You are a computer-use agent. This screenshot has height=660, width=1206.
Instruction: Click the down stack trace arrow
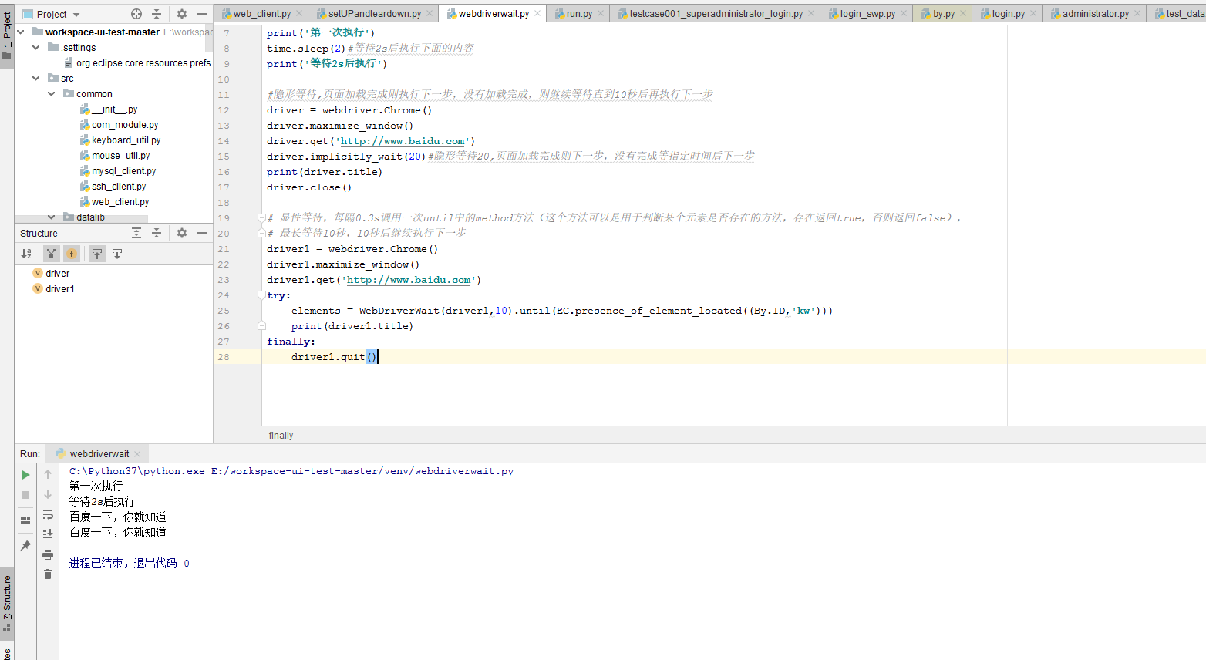click(x=48, y=494)
